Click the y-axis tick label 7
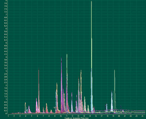The image size is (146, 119). [x=6, y=15]
